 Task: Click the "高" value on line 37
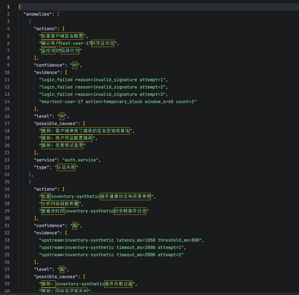(x=62, y=269)
